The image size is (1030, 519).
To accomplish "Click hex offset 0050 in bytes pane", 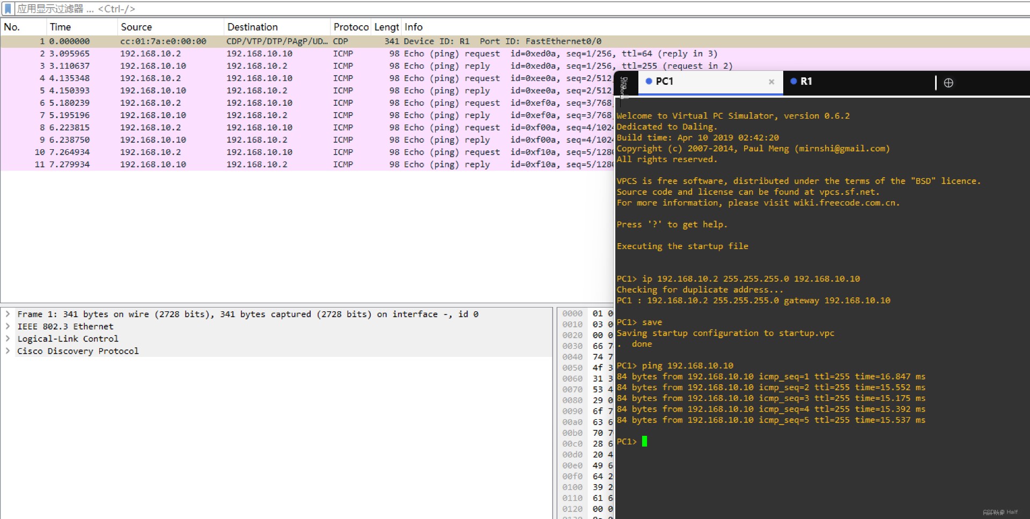I will click(572, 368).
